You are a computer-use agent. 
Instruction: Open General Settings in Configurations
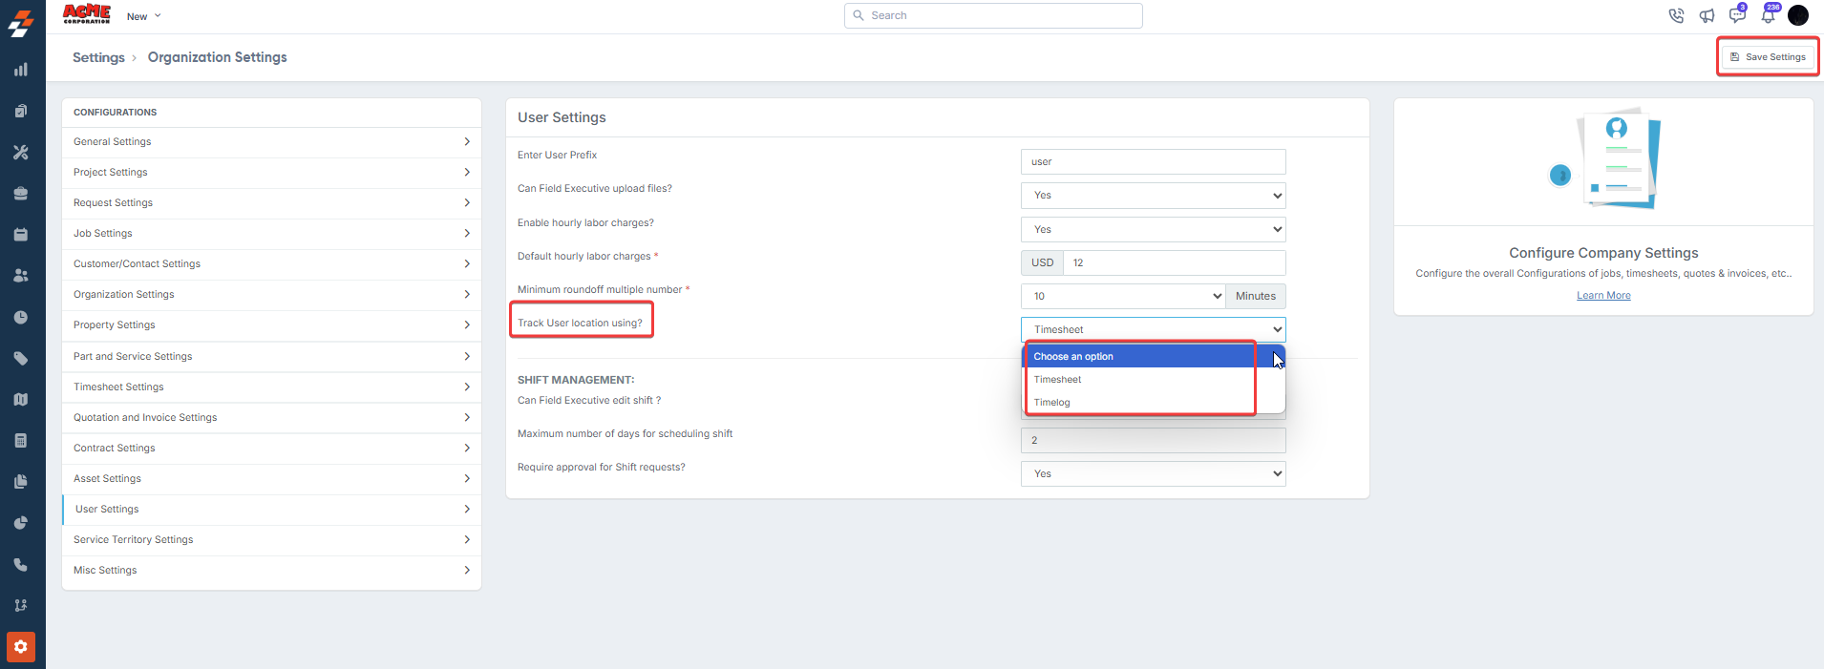(271, 141)
